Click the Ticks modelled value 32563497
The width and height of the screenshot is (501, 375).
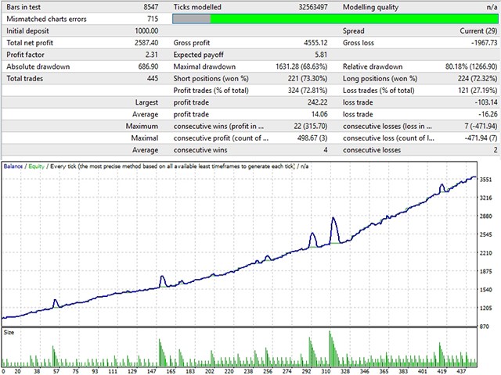pos(313,7)
